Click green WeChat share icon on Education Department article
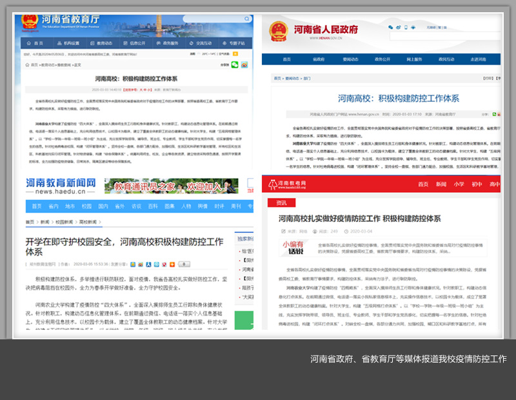516x400 pixels. pos(235,65)
